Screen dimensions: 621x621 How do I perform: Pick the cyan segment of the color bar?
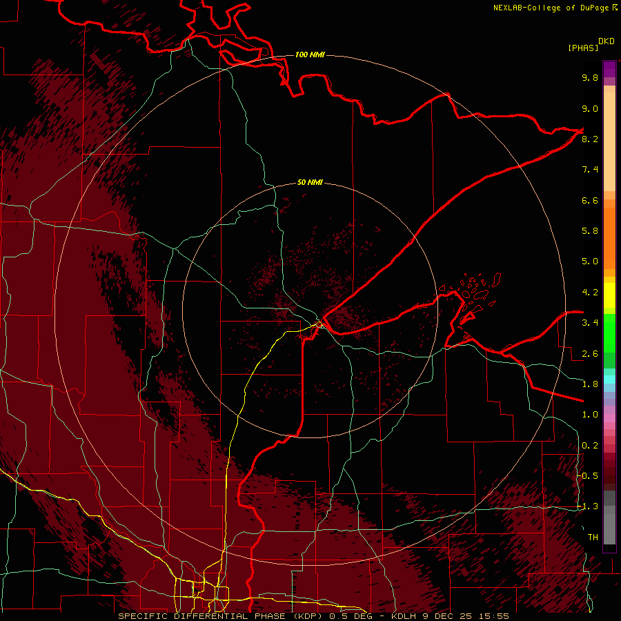coord(609,379)
